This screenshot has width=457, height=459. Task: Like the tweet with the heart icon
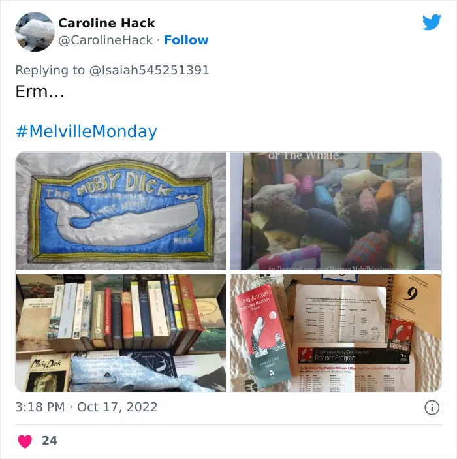(25, 441)
